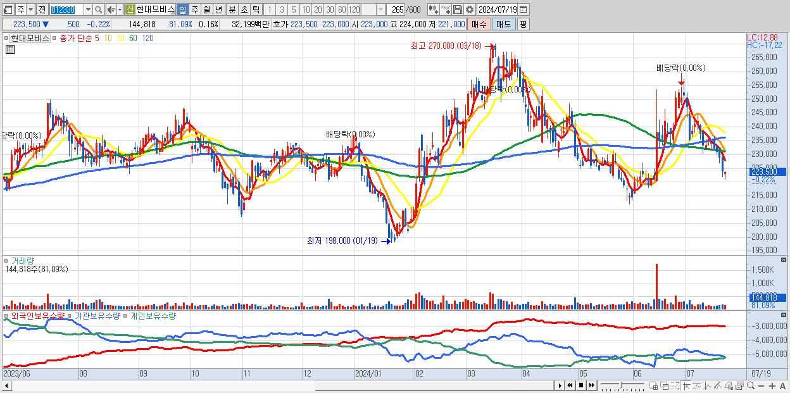This screenshot has width=790, height=393.
Task: Add candlestick indicator via chart-plus icon
Action: (433, 9)
